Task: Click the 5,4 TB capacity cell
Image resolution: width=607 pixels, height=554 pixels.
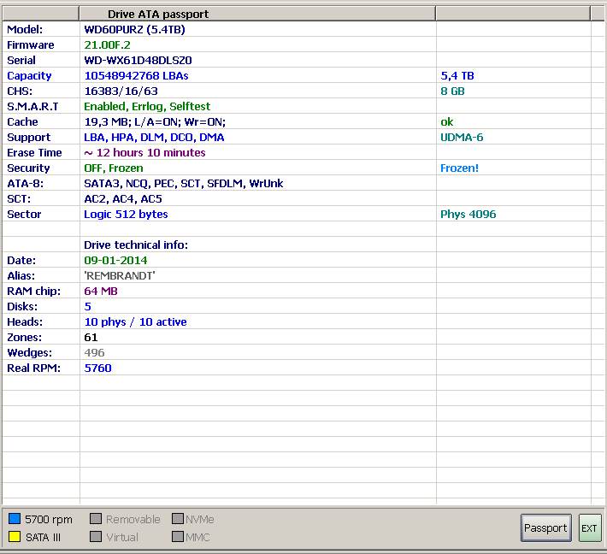Action: click(457, 76)
